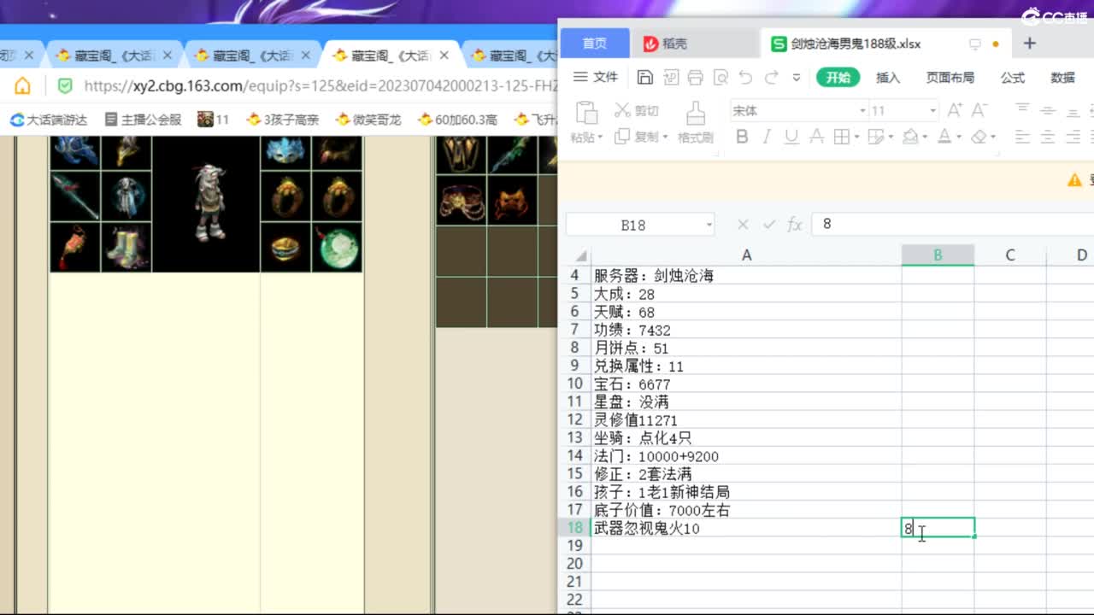
Task: Click the green jade orb item
Action: 338,247
